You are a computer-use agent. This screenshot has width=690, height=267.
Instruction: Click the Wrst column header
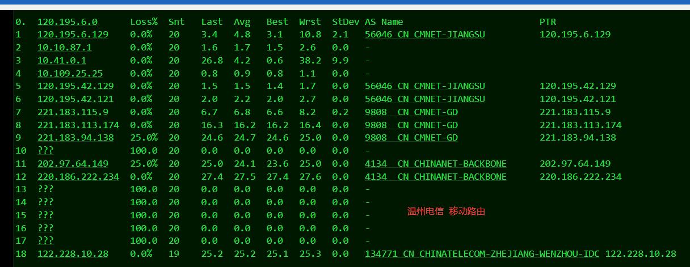click(x=310, y=22)
